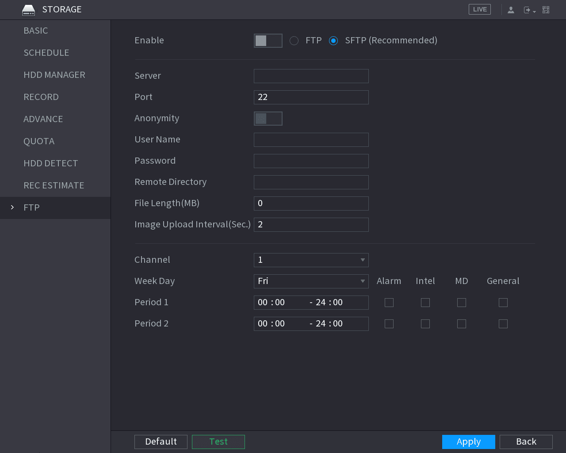This screenshot has width=566, height=453.
Task: Check Intel for Period 1
Action: [x=425, y=303]
